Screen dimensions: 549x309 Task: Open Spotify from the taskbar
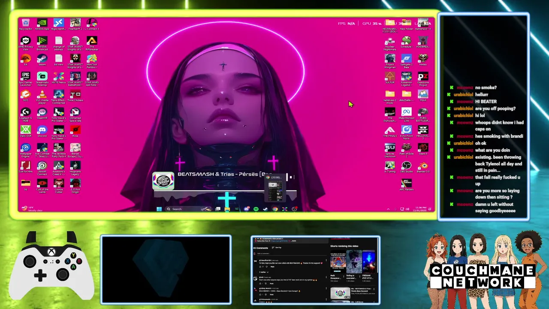(256, 209)
